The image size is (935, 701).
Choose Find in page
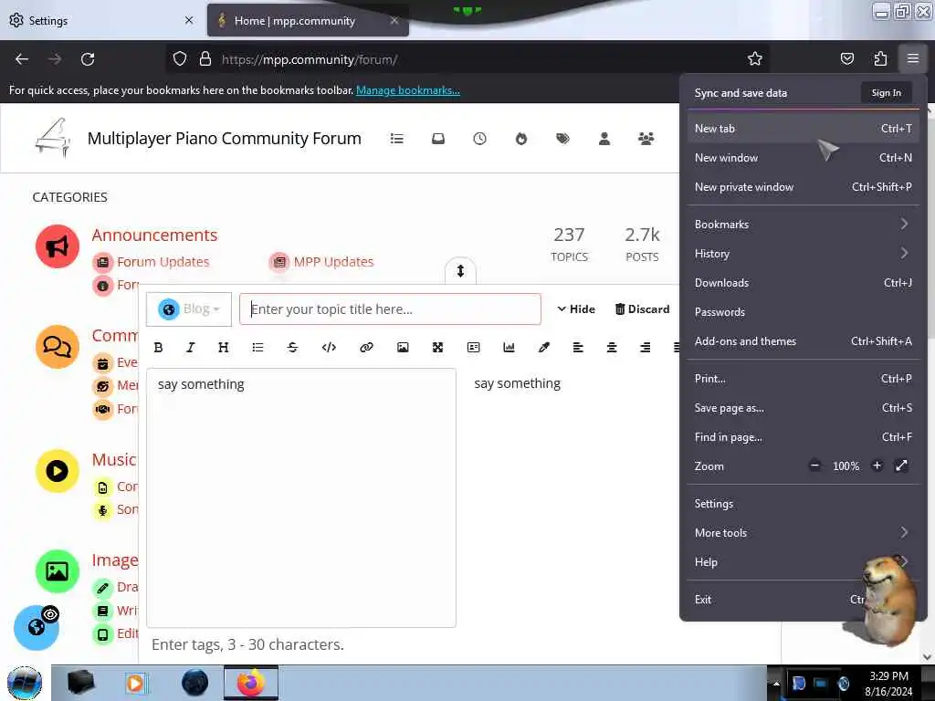(803, 437)
